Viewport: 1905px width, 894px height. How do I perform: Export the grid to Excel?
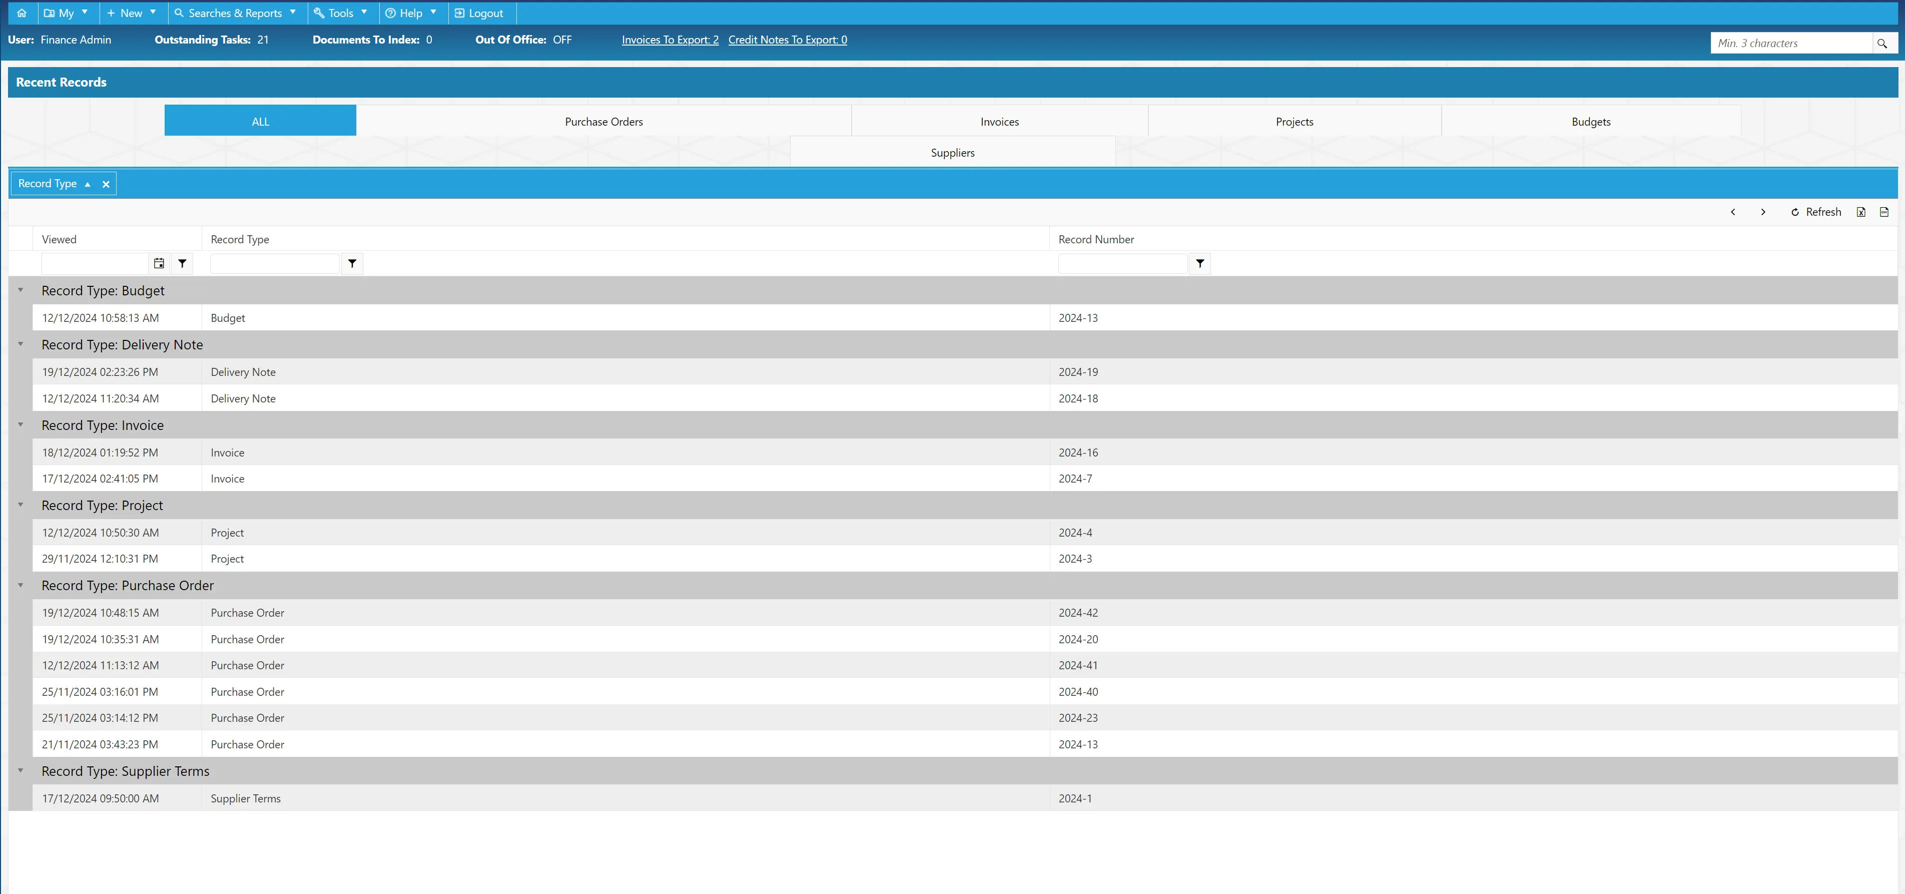point(1861,212)
